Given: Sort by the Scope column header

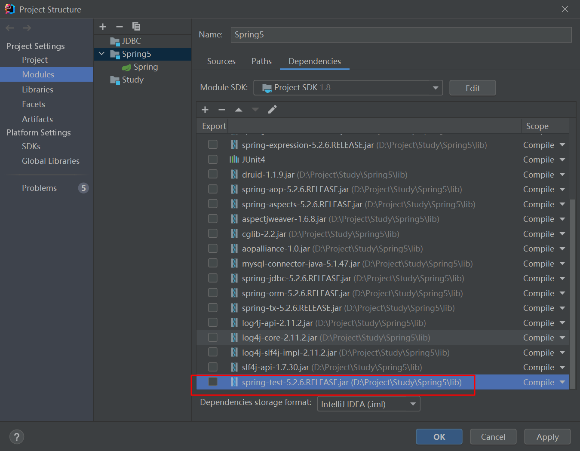Looking at the screenshot, I should [x=545, y=126].
